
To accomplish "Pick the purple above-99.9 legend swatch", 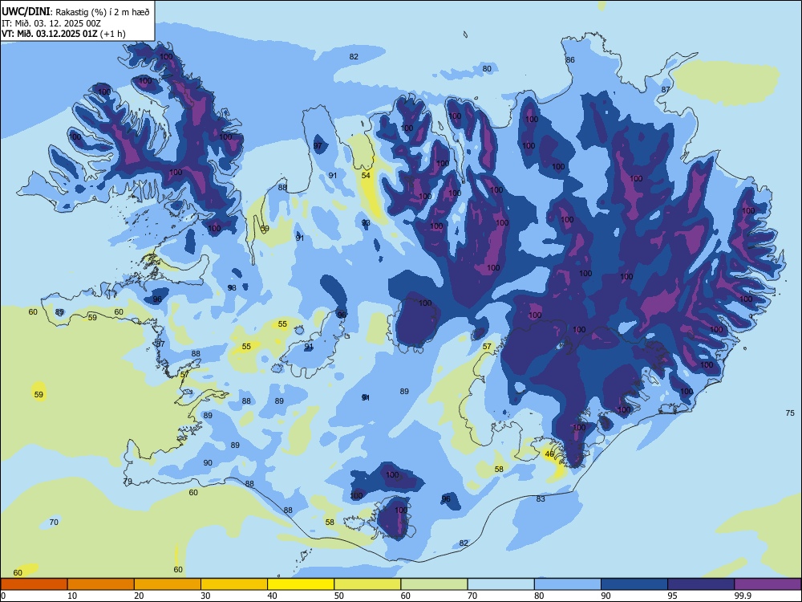I will click(768, 584).
